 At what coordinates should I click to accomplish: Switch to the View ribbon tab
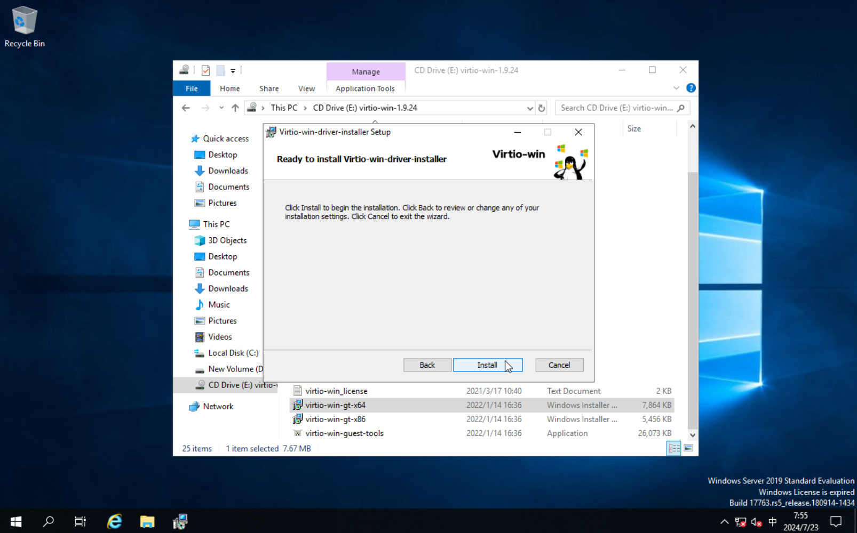pos(306,88)
